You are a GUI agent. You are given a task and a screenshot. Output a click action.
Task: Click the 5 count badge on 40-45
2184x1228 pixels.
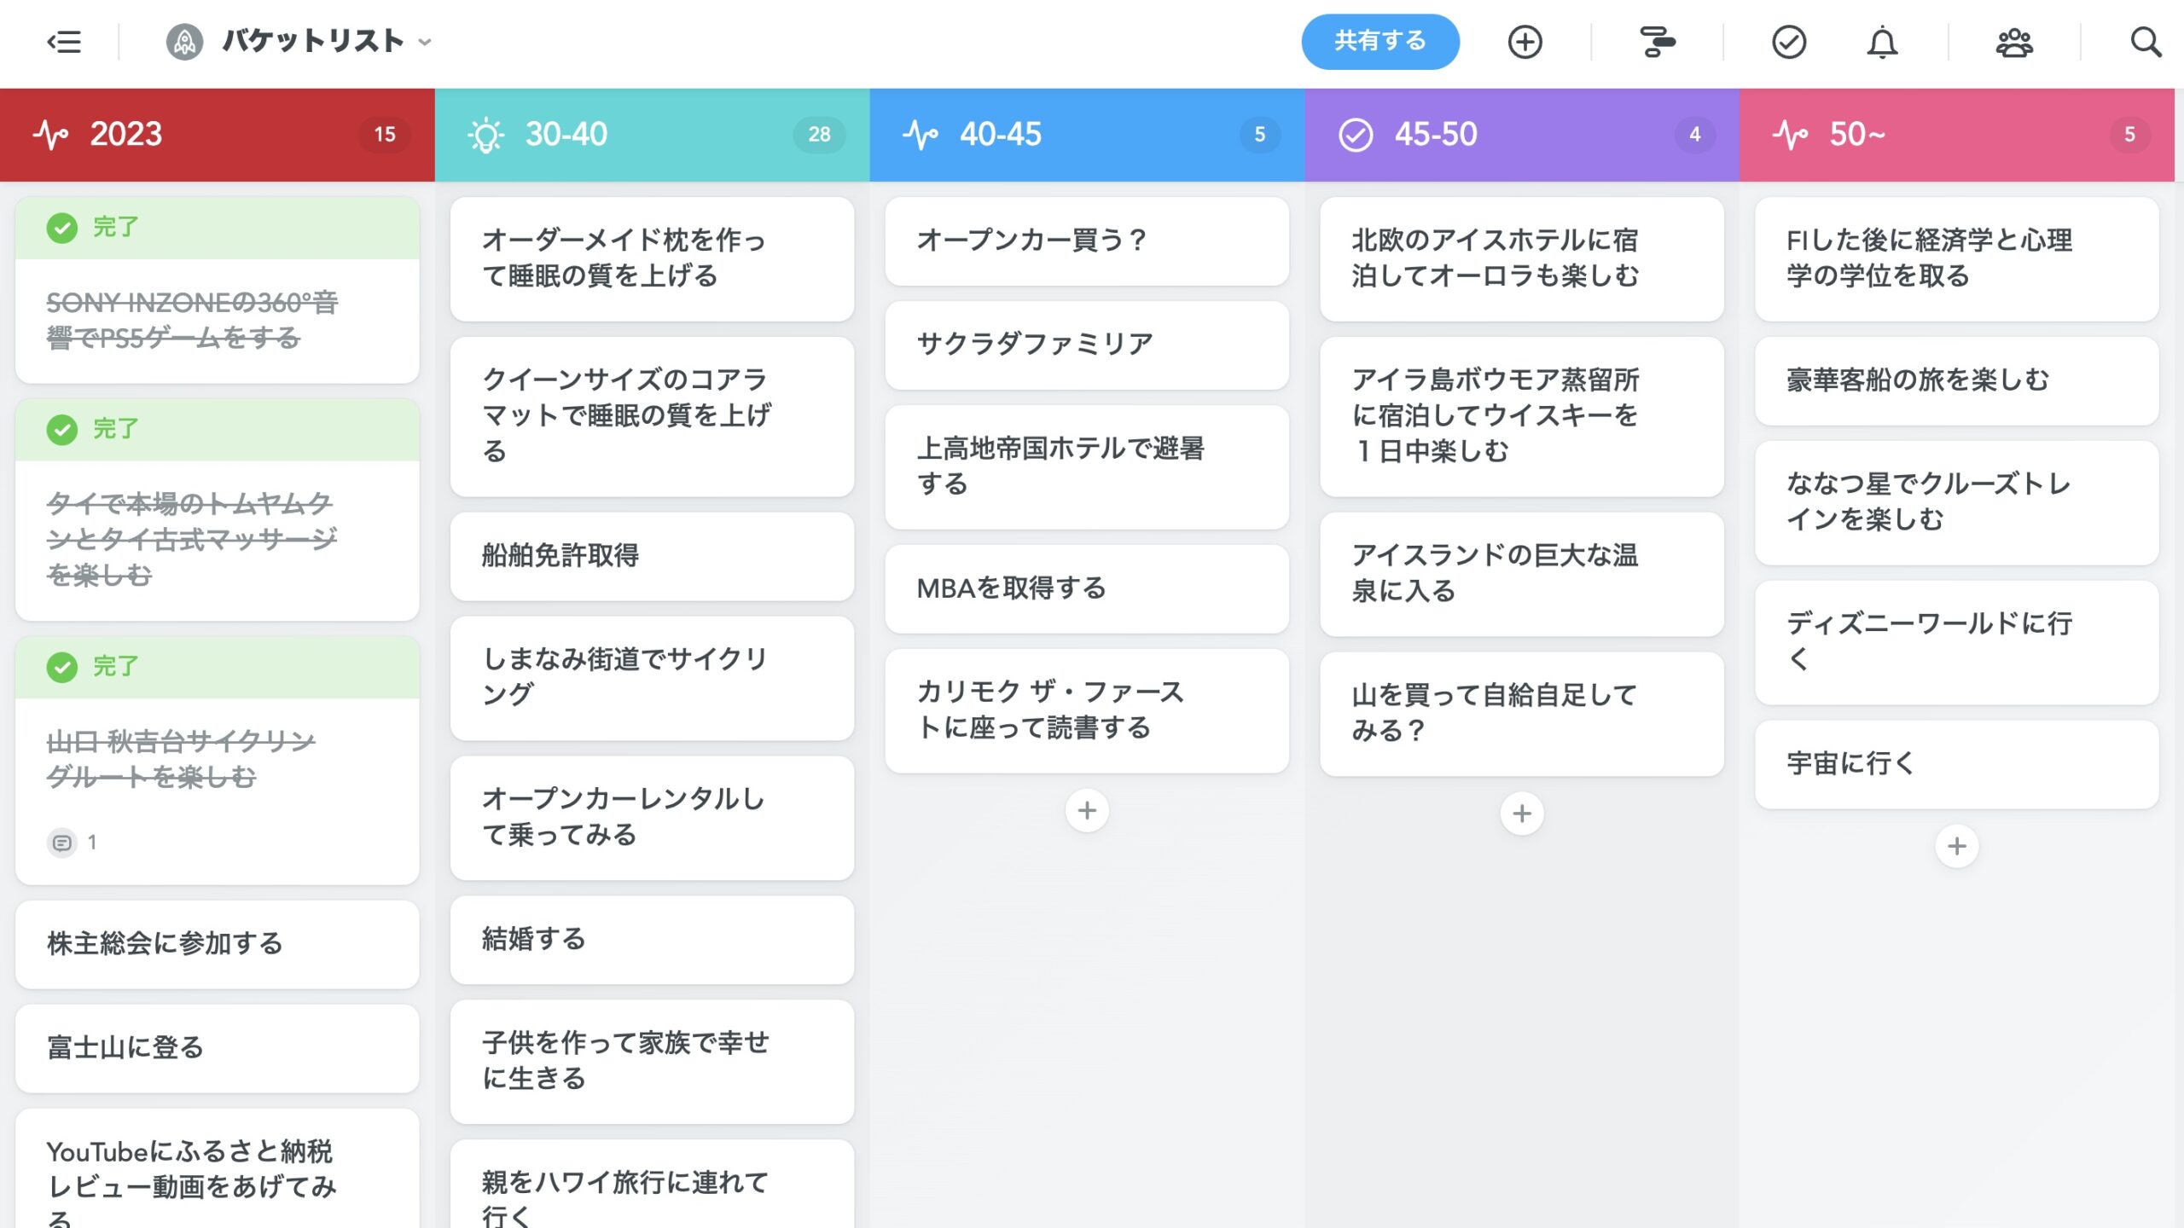[1259, 135]
